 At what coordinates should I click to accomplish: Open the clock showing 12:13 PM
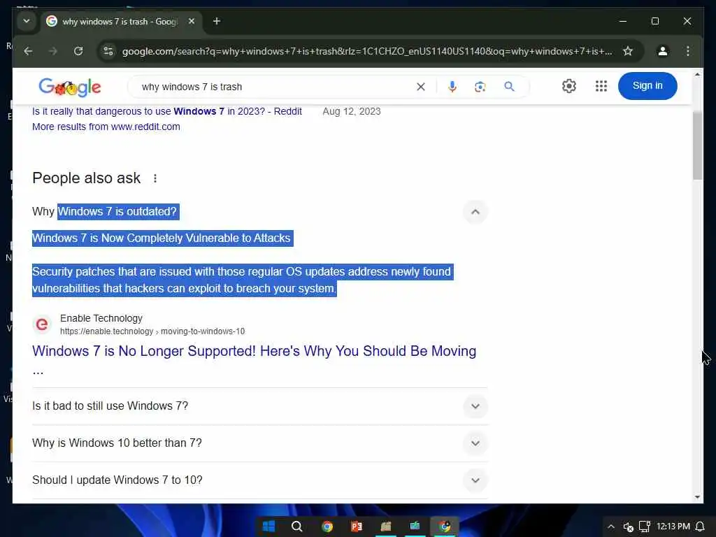pyautogui.click(x=673, y=527)
